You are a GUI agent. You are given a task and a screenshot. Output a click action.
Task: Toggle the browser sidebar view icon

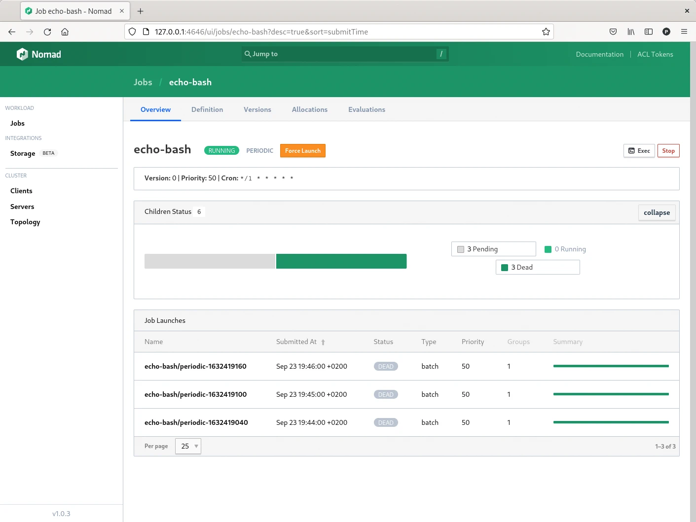tap(649, 32)
